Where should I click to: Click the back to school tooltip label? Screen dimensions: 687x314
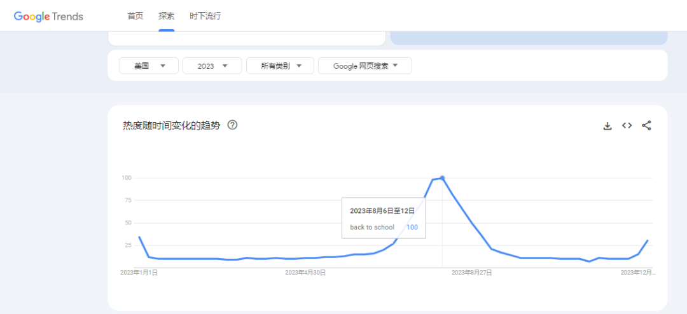pos(372,228)
